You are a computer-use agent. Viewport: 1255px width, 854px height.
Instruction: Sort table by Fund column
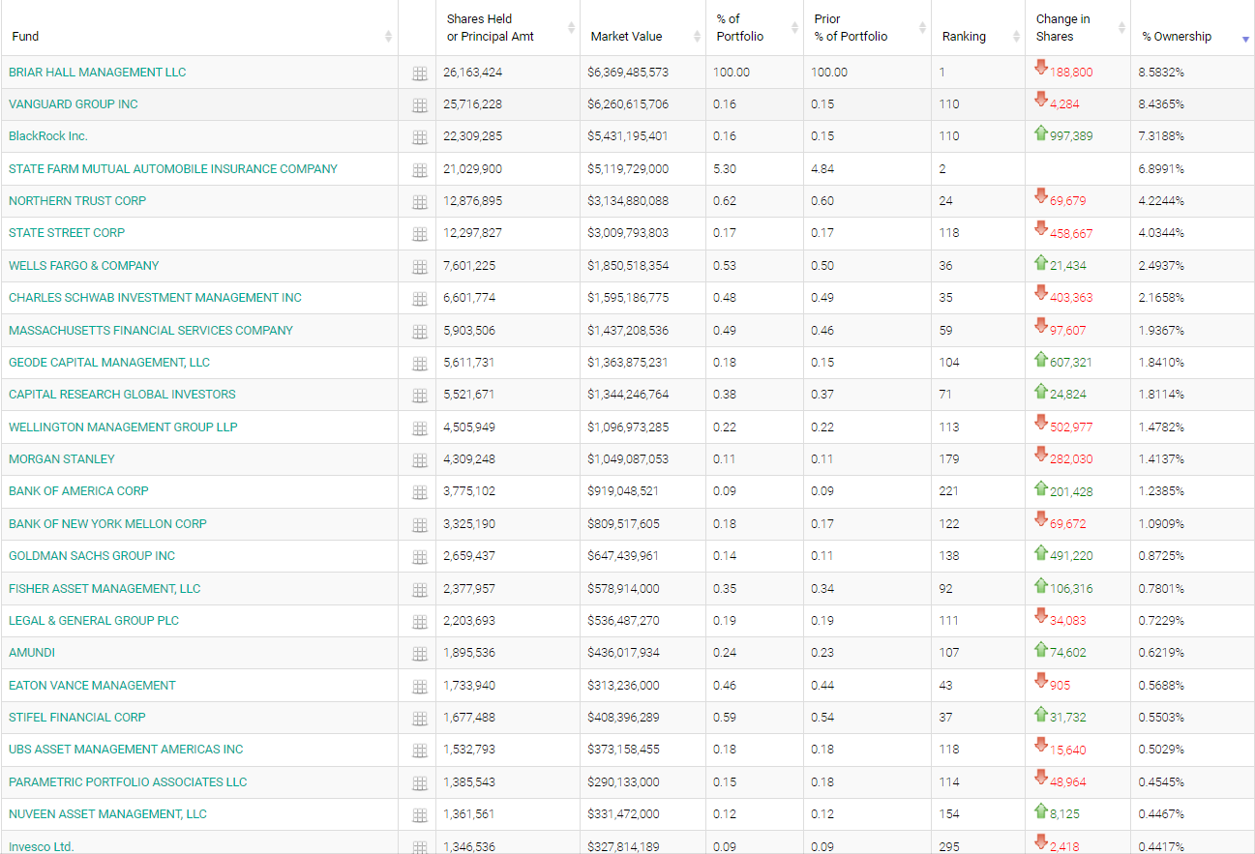click(x=198, y=28)
